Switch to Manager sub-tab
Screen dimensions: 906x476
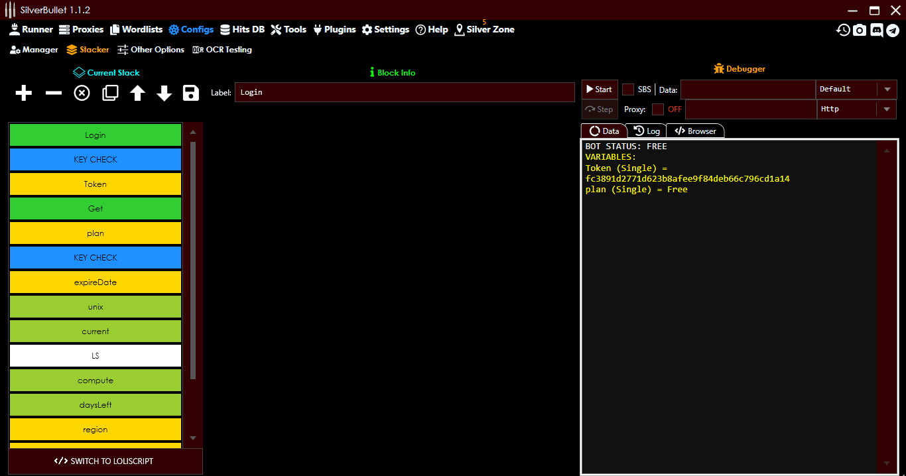[x=34, y=50]
